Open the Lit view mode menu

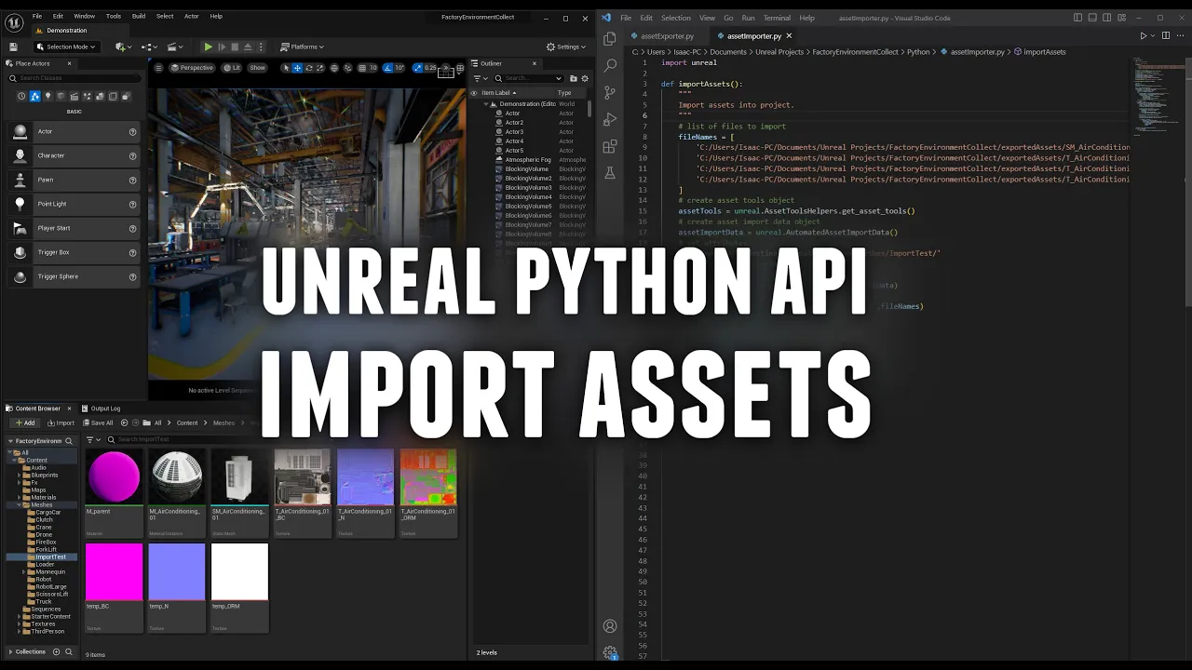(x=232, y=68)
